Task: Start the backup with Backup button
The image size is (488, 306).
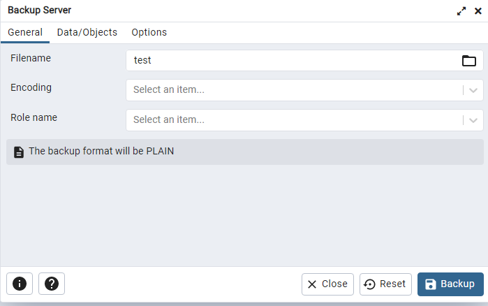Action: [450, 284]
